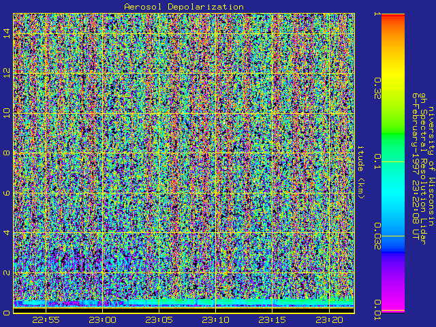The height and width of the screenshot is (327, 436).
Task: Click the 23:05 time axis label
Action: (159, 320)
